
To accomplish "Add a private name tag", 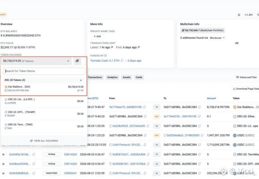I will coord(97,36).
